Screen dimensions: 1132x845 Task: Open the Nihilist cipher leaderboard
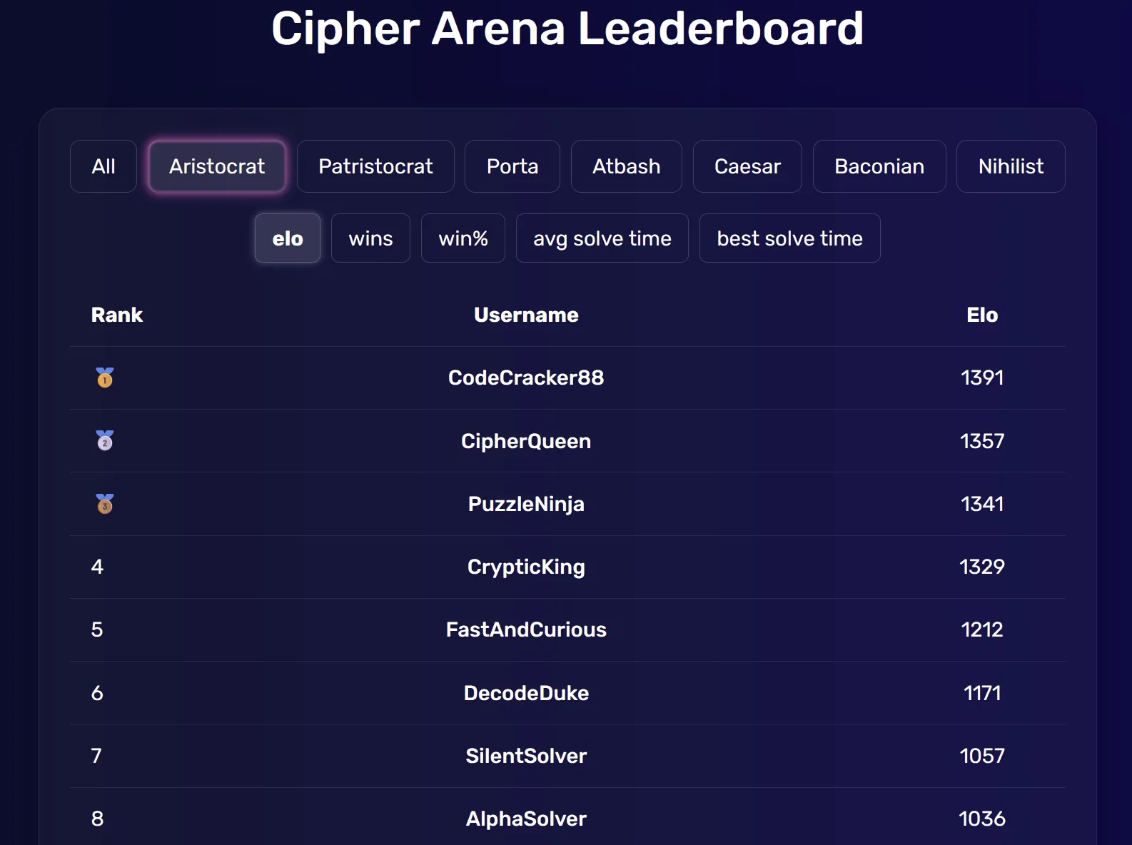click(1011, 166)
